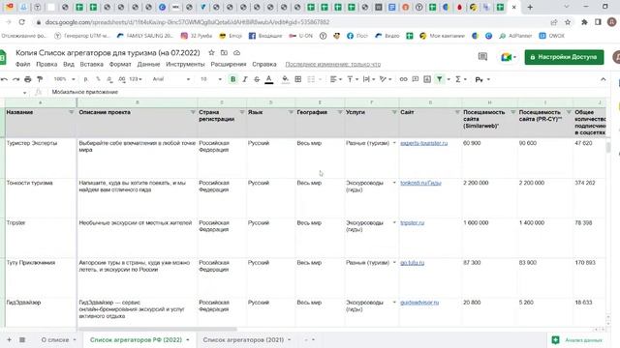Open the experts-tourister.ru link
Screen dimensions: 620x348
[x=424, y=143]
